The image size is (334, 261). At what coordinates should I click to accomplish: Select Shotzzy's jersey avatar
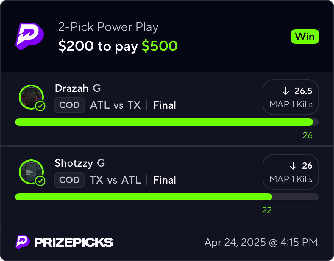point(31,172)
